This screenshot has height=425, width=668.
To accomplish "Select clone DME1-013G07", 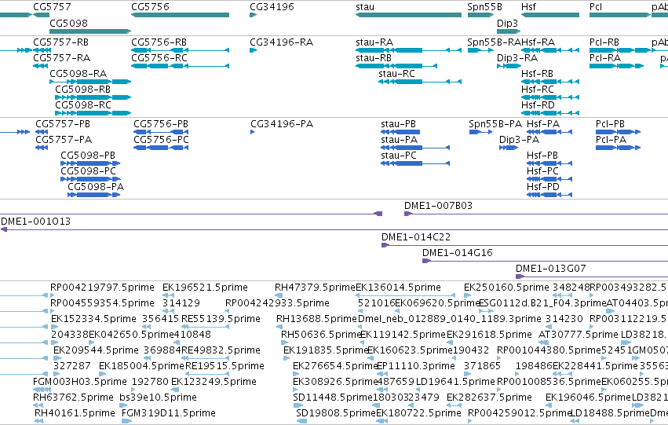I will pos(551,269).
